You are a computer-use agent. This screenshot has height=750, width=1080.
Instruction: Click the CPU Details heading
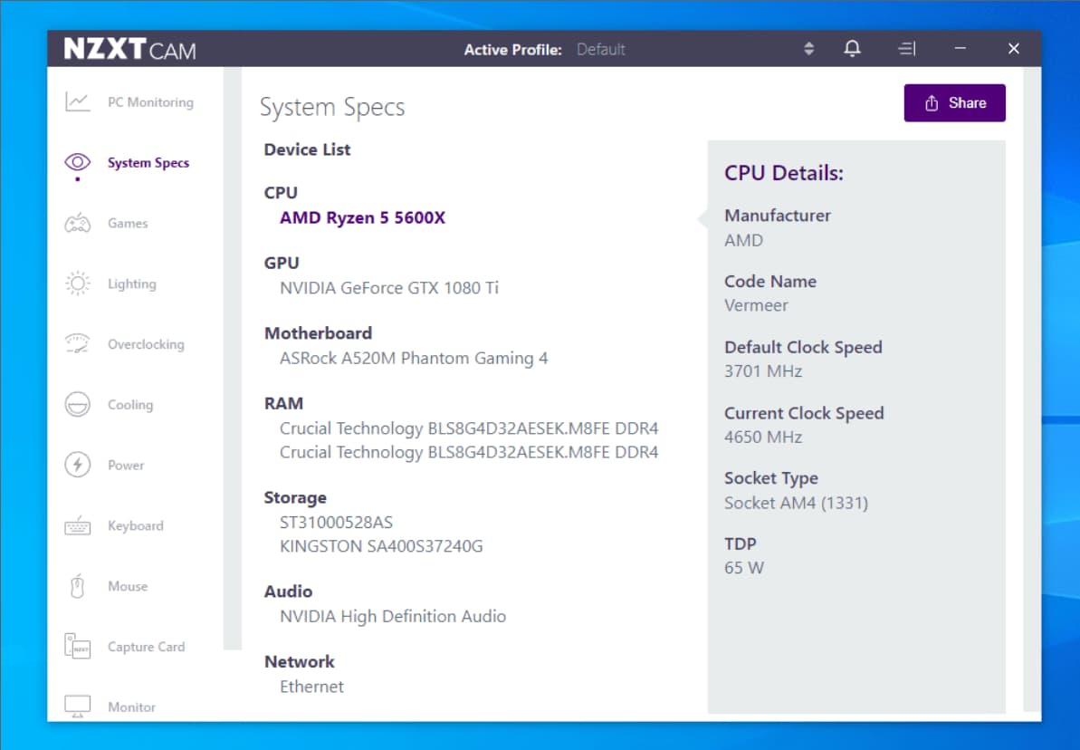784,173
